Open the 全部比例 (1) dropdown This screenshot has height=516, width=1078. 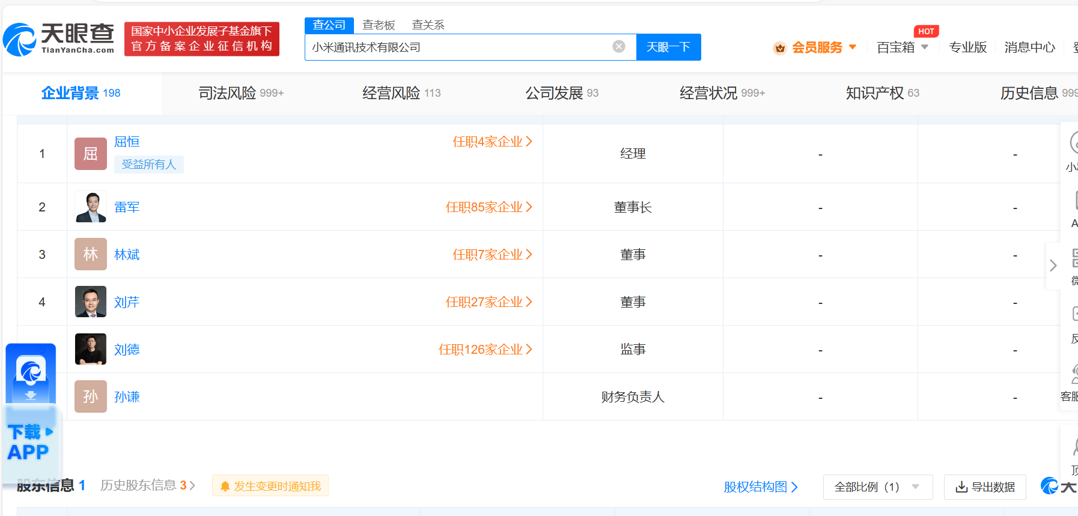(x=877, y=487)
